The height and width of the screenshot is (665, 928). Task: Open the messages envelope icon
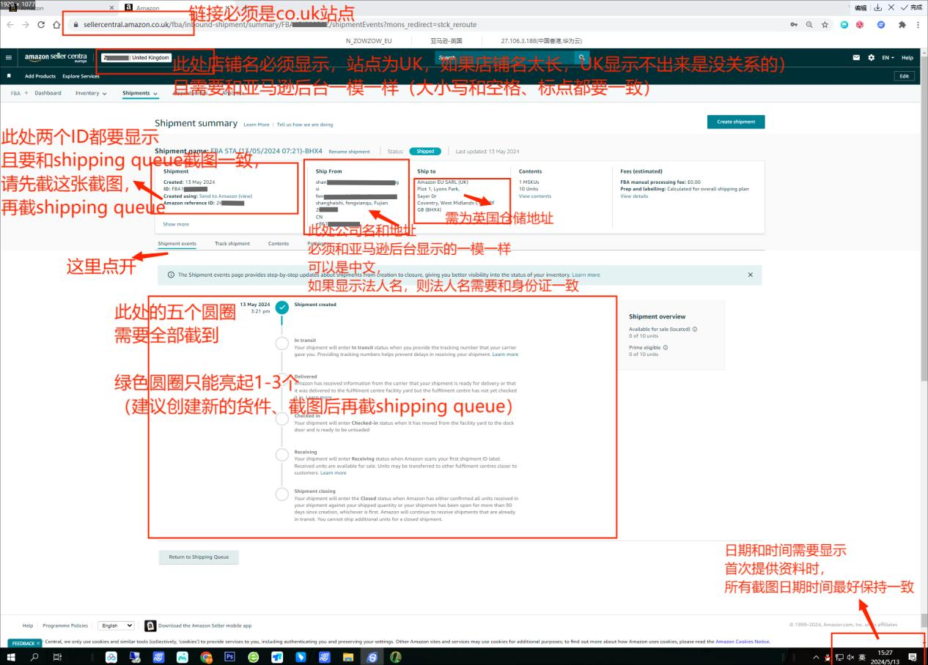(x=856, y=57)
